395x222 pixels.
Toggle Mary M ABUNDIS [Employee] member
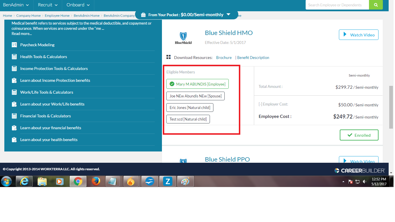pyautogui.click(x=198, y=84)
